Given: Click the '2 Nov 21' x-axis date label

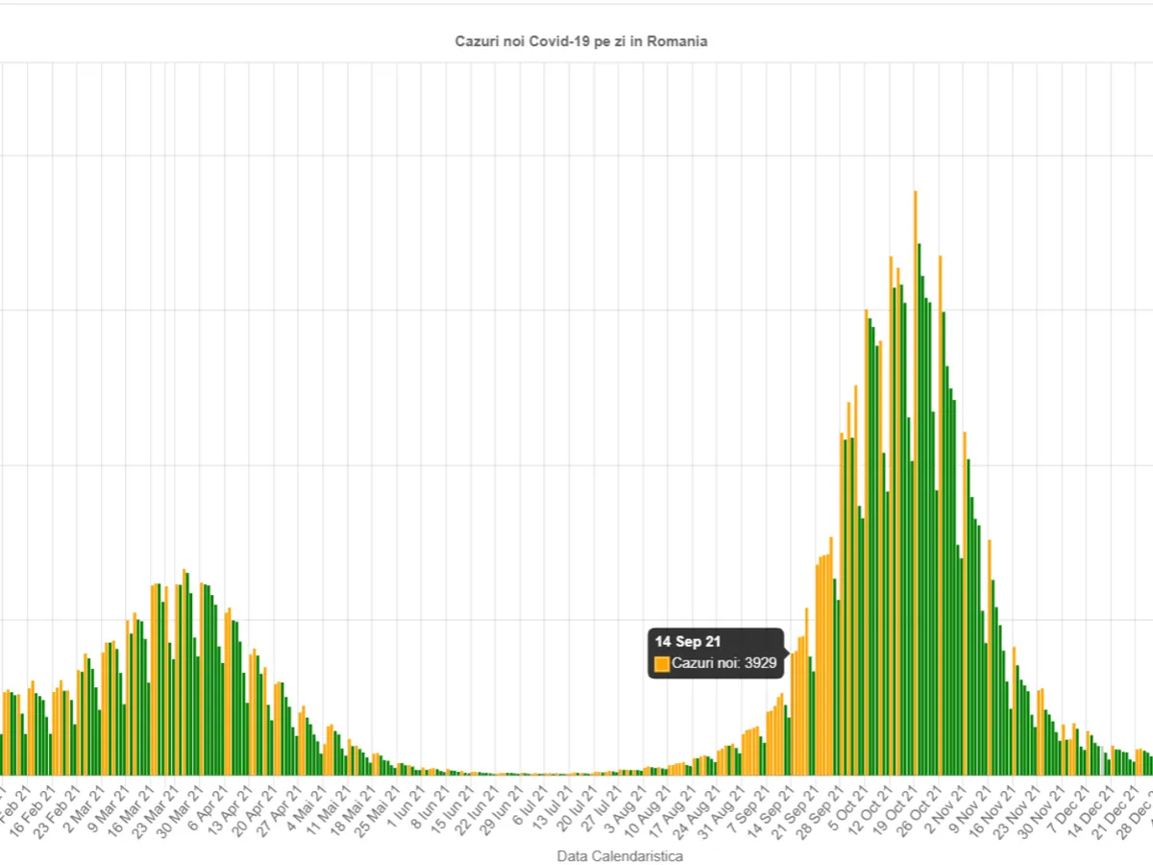Looking at the screenshot, I should click(944, 811).
